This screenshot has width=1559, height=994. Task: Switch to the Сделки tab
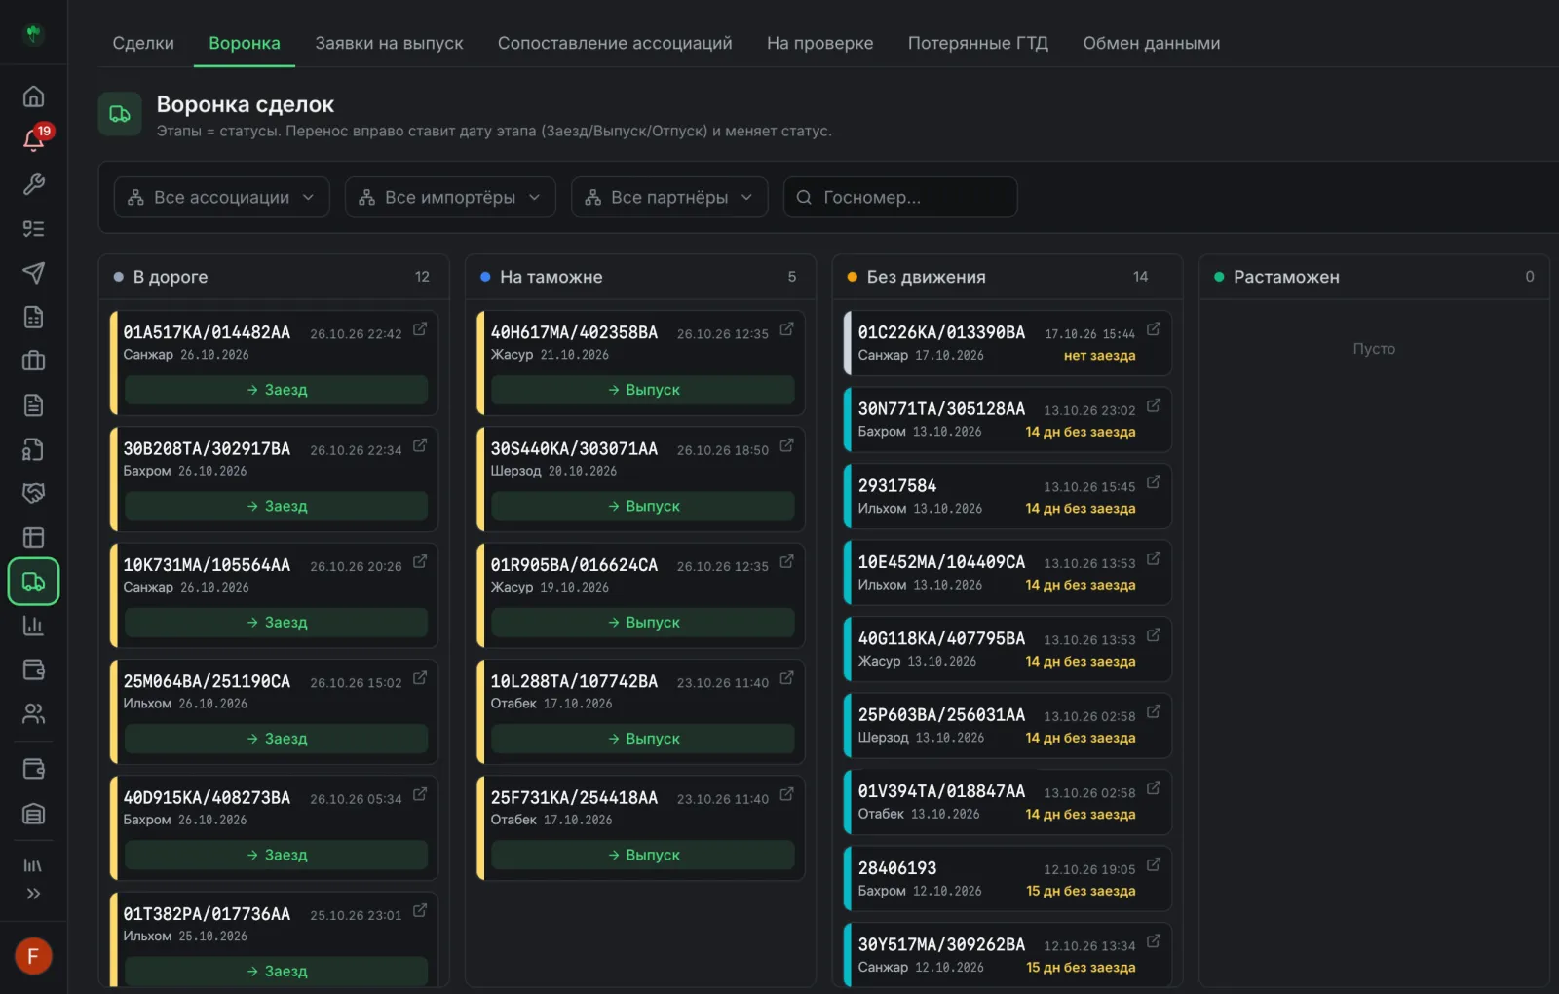[x=143, y=43]
